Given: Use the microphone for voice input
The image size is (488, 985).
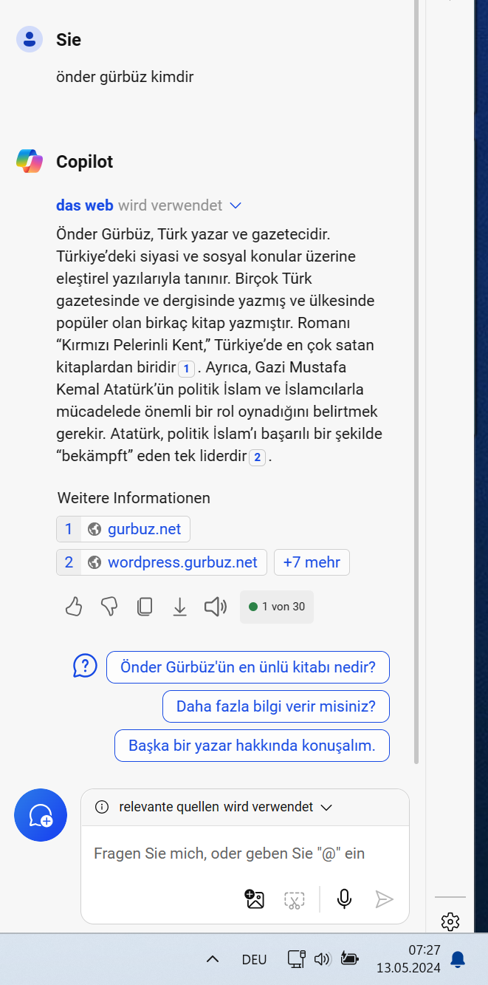Looking at the screenshot, I should tap(344, 899).
